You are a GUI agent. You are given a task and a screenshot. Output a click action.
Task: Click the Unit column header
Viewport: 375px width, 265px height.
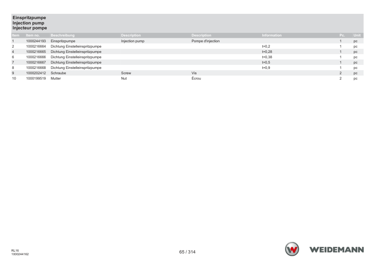tap(357, 35)
